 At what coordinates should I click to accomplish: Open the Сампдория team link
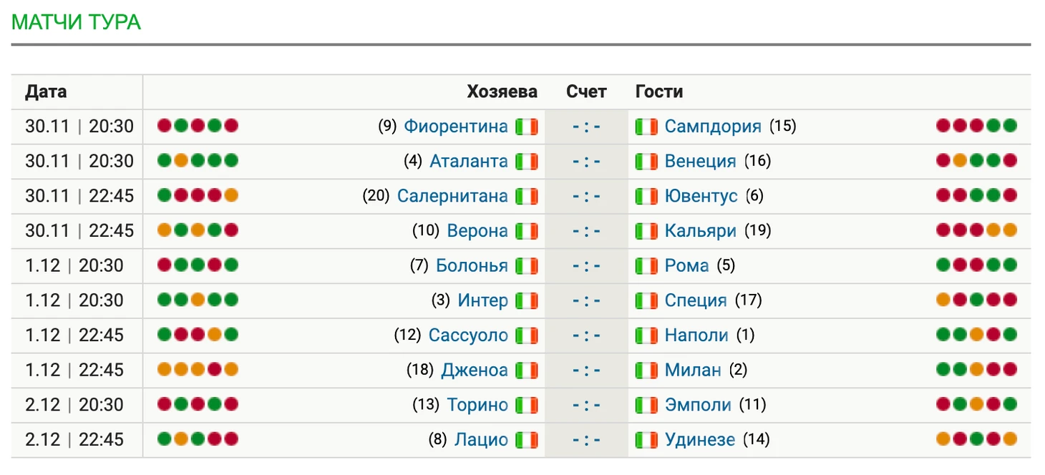713,127
